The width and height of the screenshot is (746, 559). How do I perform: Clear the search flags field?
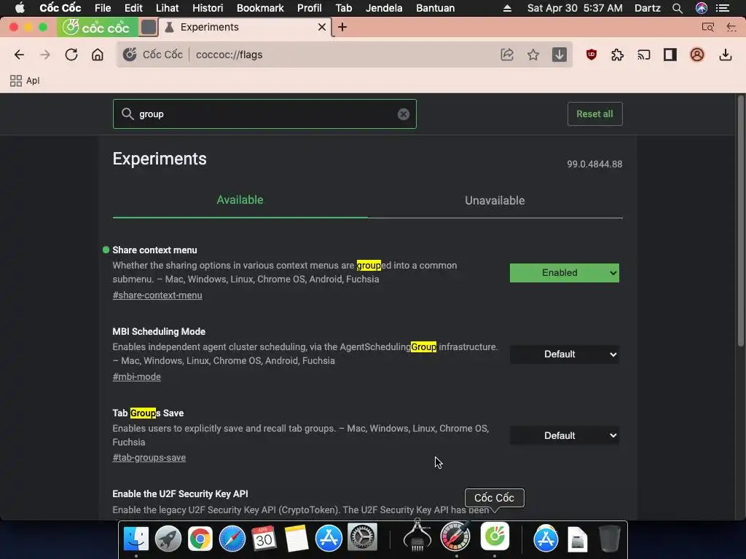[x=404, y=114]
